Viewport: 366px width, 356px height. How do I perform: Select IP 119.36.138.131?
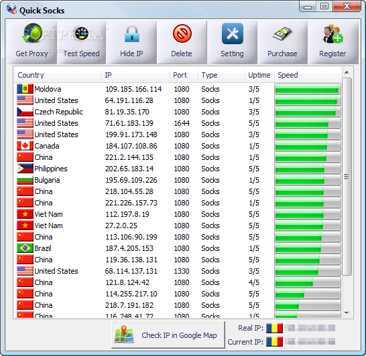pyautogui.click(x=131, y=260)
